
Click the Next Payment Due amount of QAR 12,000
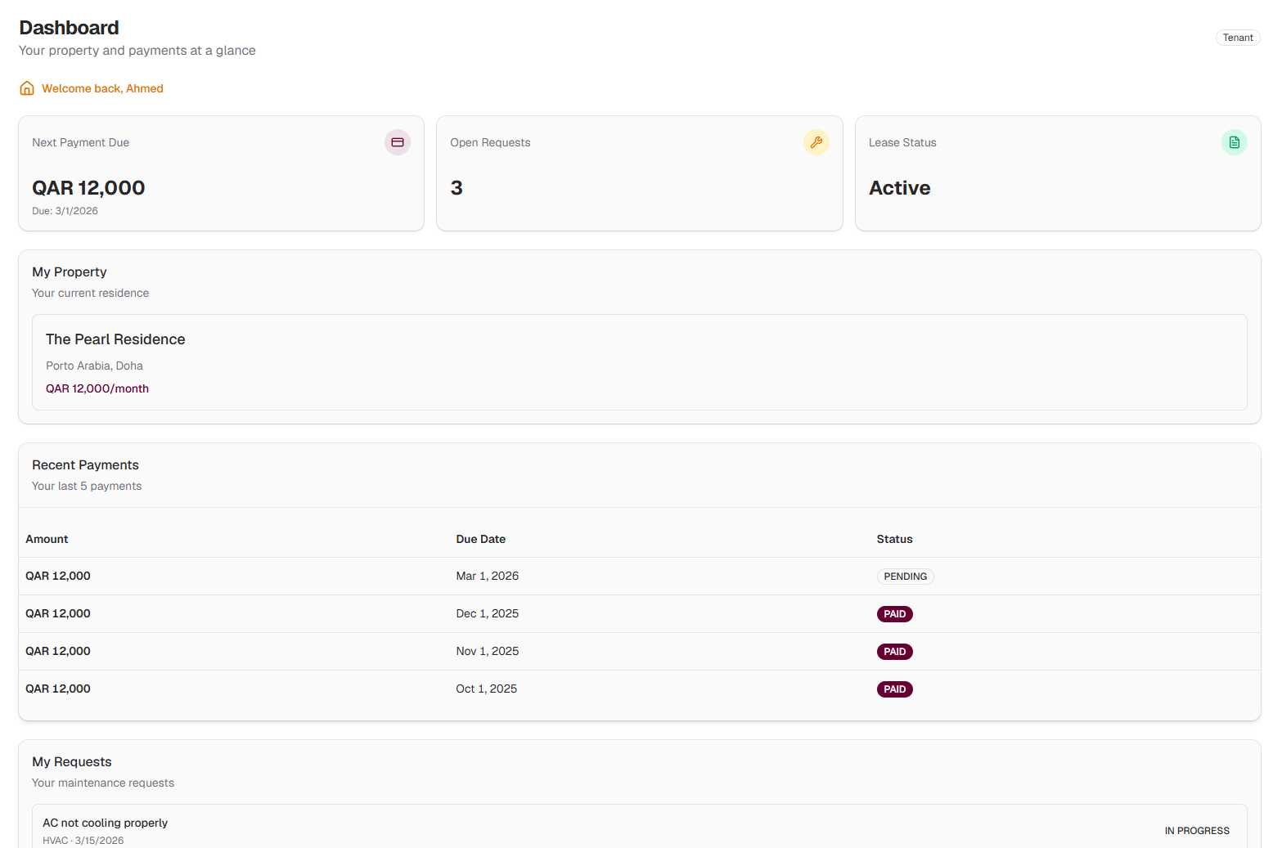tap(88, 187)
